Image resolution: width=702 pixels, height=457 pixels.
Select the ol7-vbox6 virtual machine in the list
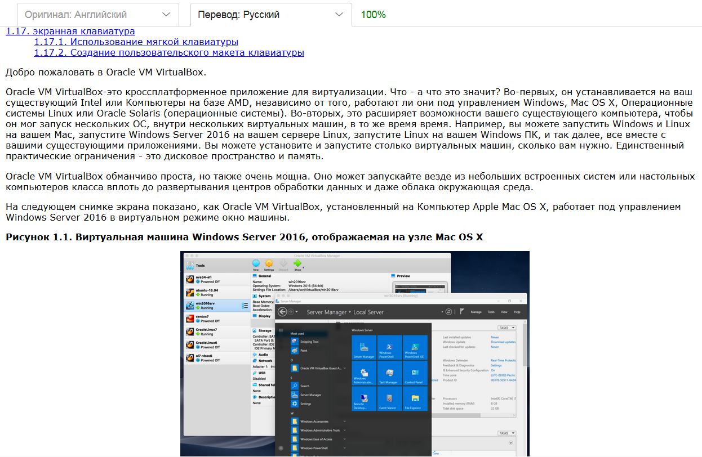pos(217,358)
